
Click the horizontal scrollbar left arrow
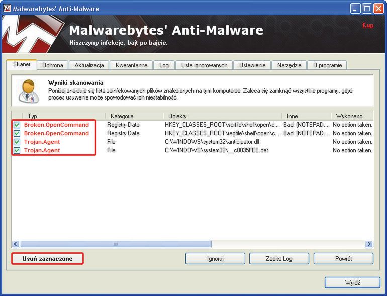click(x=15, y=244)
